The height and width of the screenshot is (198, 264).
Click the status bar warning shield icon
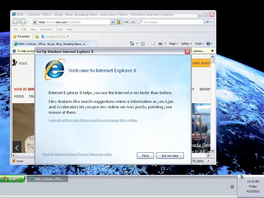click(x=14, y=161)
